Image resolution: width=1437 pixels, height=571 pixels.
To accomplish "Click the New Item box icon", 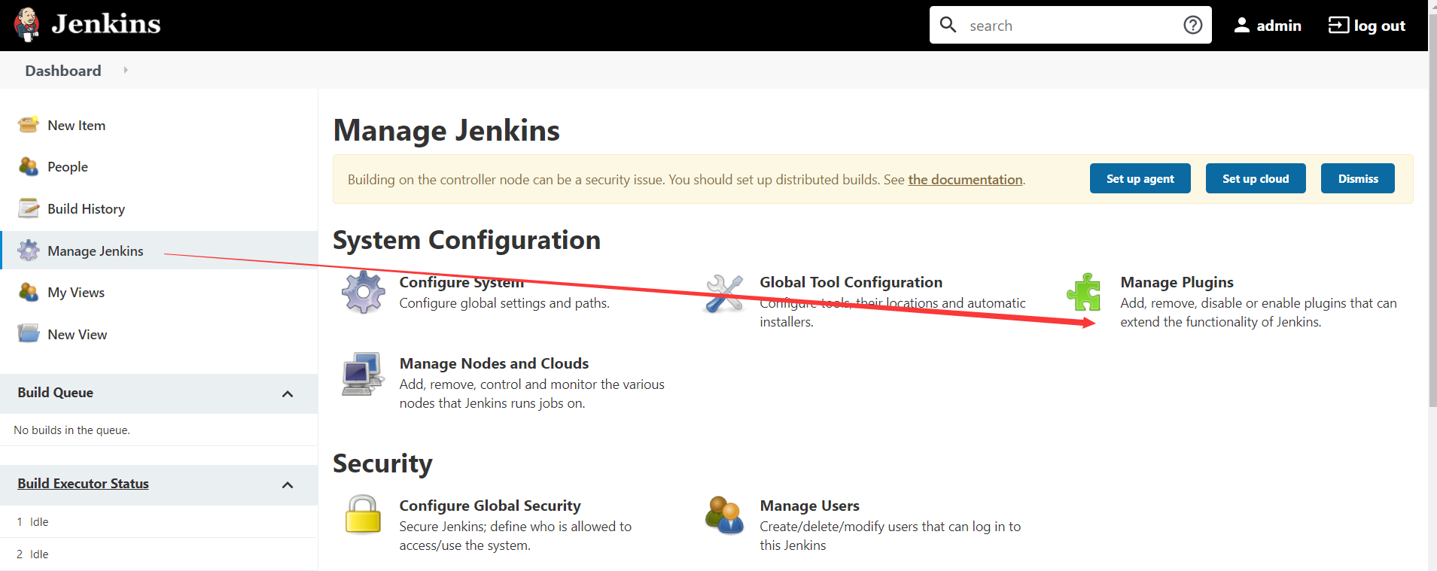I will [29, 125].
